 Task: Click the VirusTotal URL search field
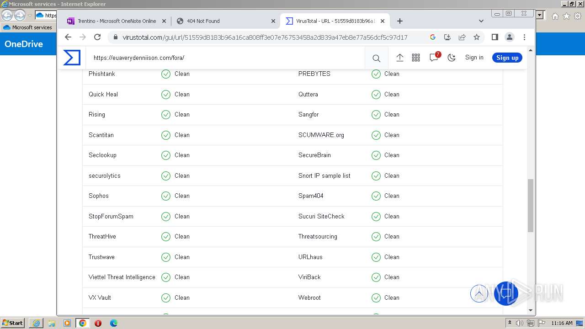[x=226, y=58]
